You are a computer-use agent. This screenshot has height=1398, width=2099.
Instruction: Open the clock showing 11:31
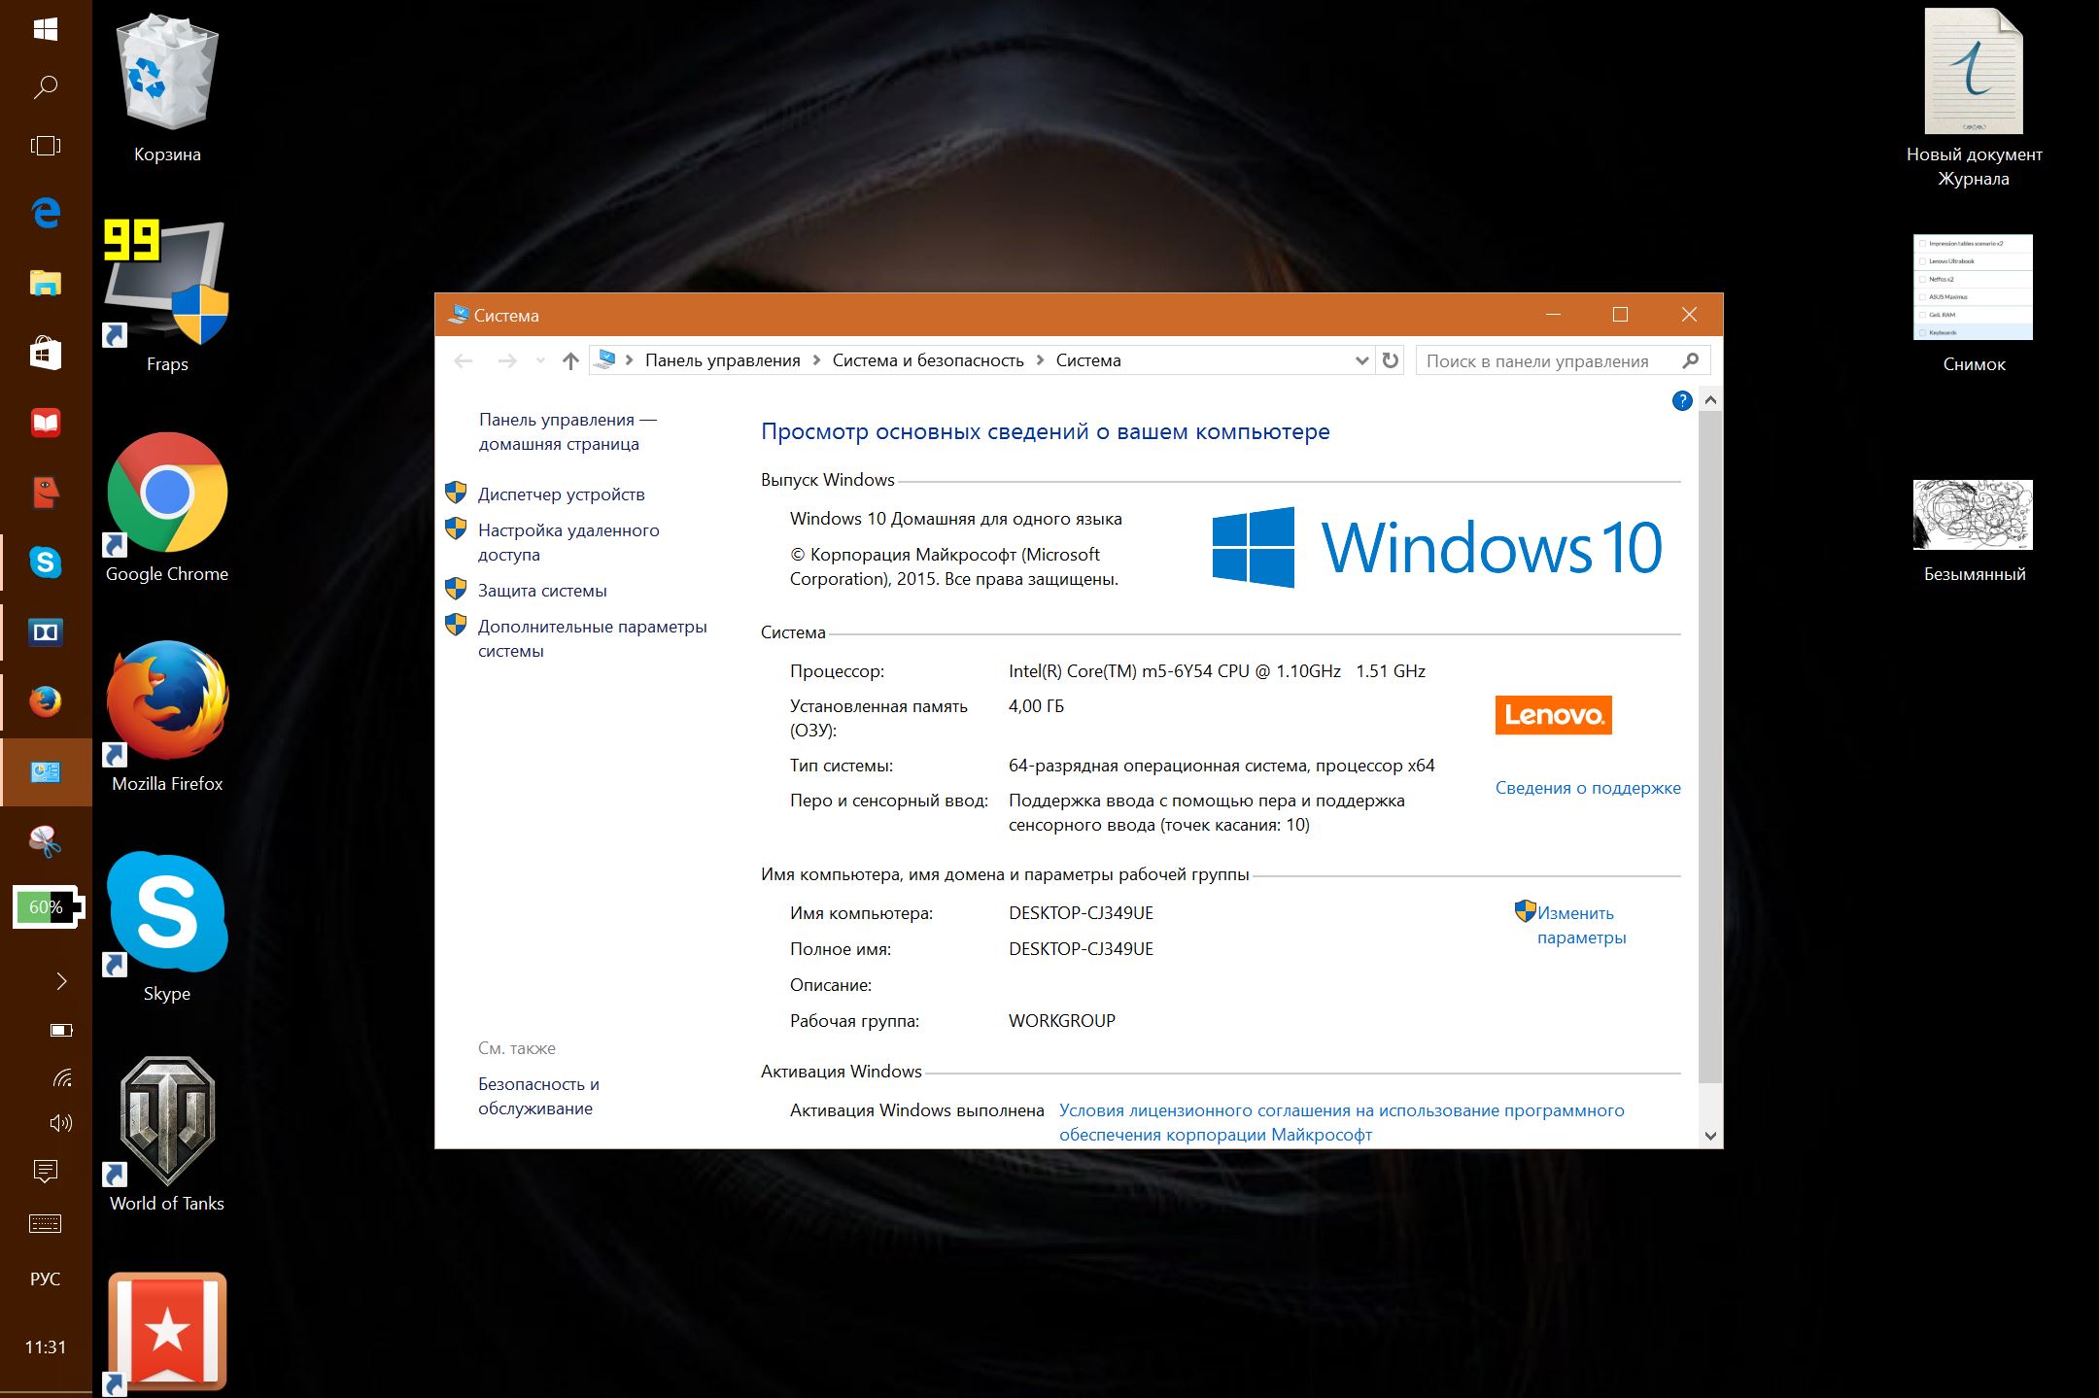click(46, 1347)
